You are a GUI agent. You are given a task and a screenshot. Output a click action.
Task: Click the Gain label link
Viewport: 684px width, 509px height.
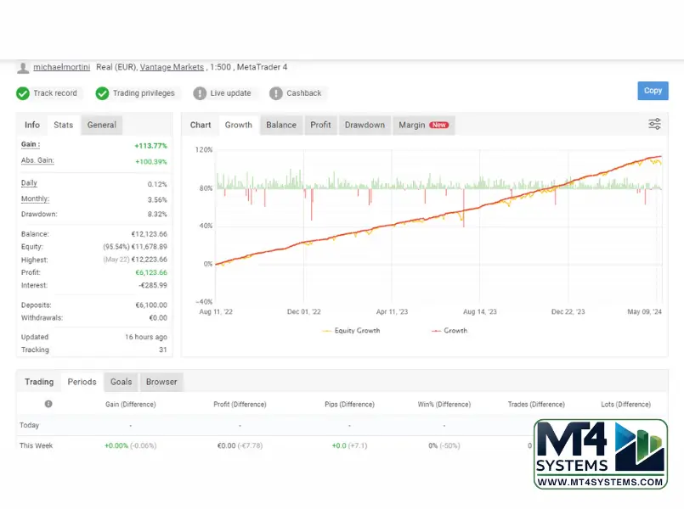(x=30, y=144)
